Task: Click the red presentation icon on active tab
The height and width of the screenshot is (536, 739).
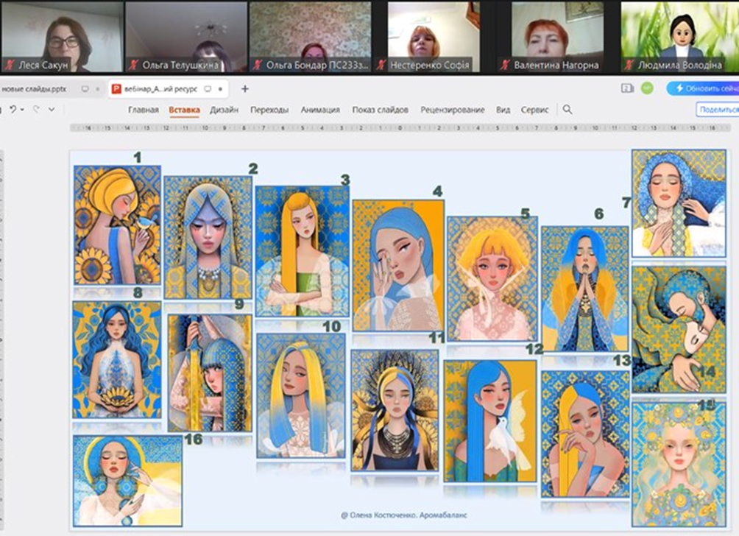Action: point(116,89)
